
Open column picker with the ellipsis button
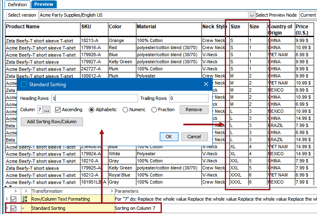coord(47,110)
